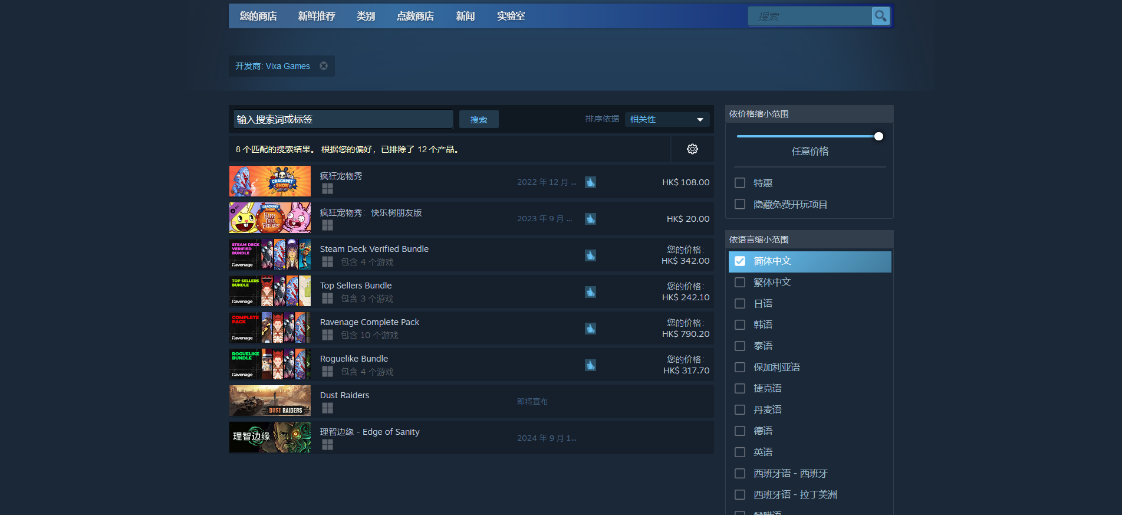This screenshot has width=1122, height=515.
Task: Open search preferences gear icon
Action: click(692, 149)
